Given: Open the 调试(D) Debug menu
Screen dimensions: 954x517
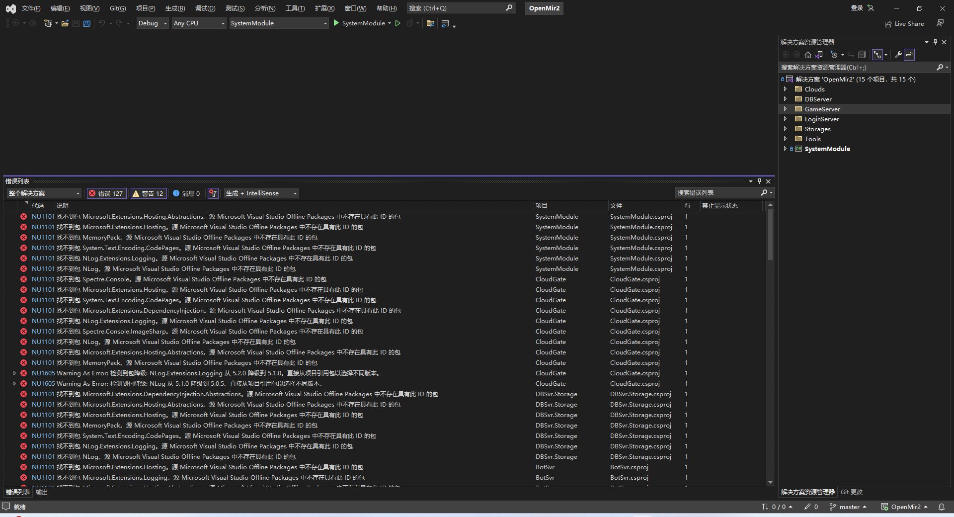Looking at the screenshot, I should tap(205, 8).
